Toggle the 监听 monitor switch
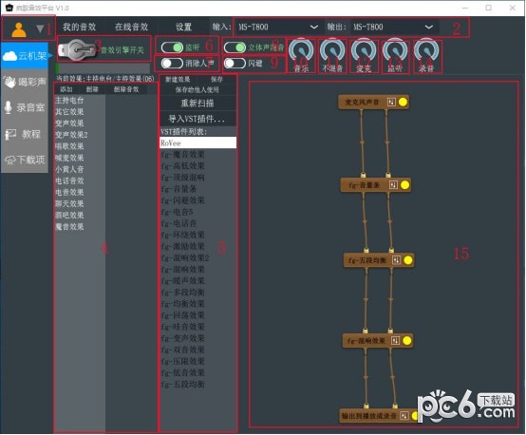The width and height of the screenshot is (526, 435). click(x=172, y=47)
